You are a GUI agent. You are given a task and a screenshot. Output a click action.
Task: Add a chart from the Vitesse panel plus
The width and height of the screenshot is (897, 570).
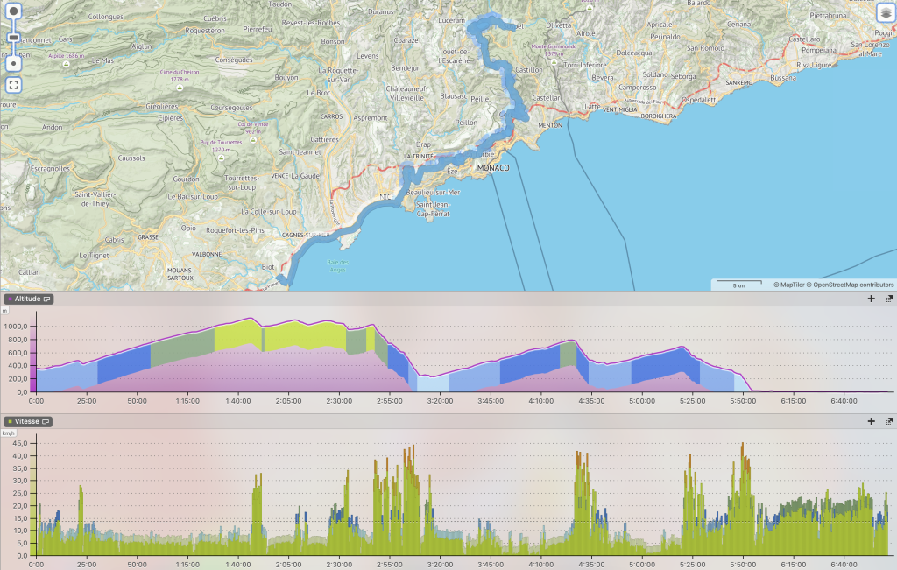871,421
